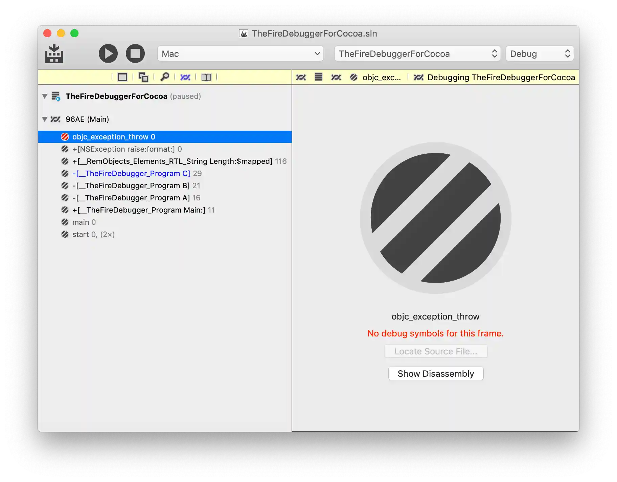Viewport: 617px width, 482px height.
Task: Select the blue Program C stack frame
Action: pos(131,173)
